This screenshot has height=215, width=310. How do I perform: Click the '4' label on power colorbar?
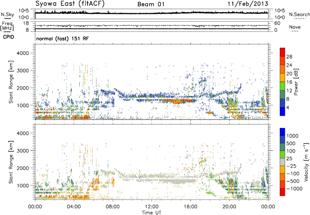(x=288, y=108)
